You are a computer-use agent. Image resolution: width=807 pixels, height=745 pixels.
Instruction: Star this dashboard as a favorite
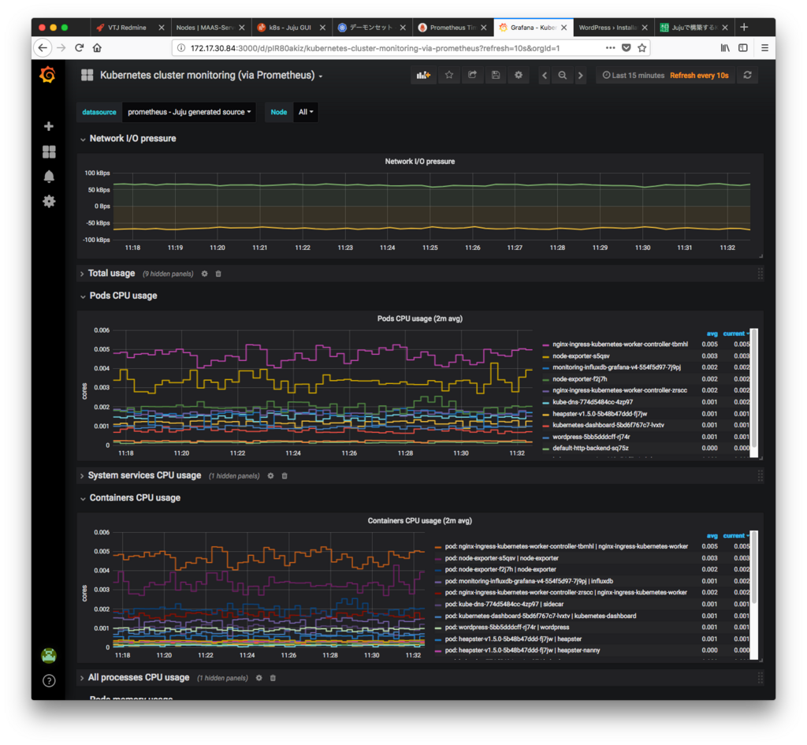tap(448, 75)
